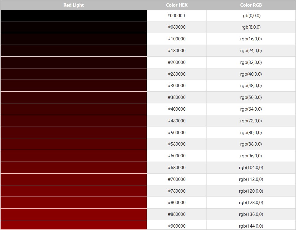Select the rgb(120,0,0) cell
The width and height of the screenshot is (296, 230).
pos(251,191)
